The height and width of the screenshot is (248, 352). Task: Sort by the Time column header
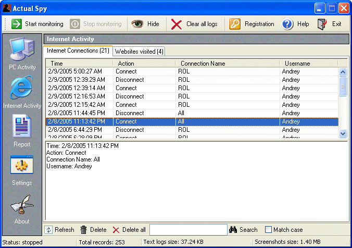79,64
